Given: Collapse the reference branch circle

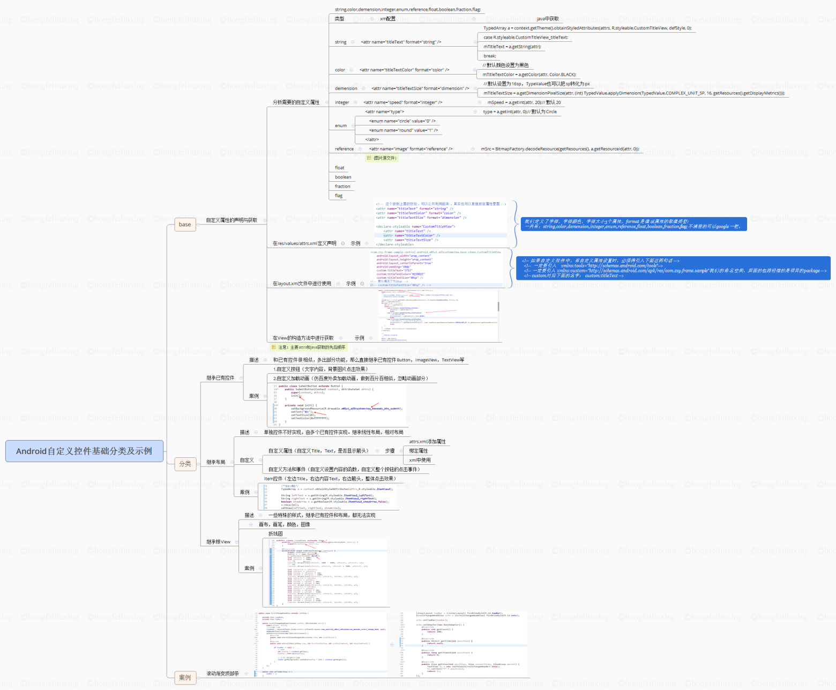Looking at the screenshot, I should 360,149.
